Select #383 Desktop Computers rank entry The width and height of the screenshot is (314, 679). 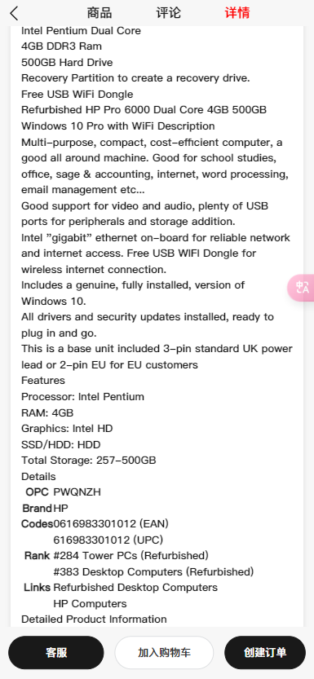153,572
